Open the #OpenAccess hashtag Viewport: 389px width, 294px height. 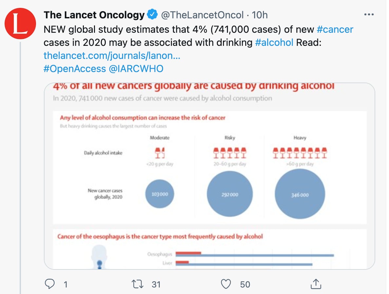75,69
